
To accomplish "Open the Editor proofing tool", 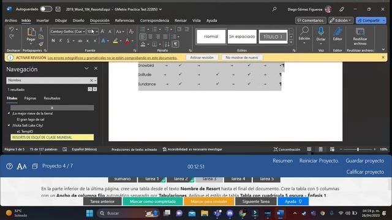I will [337, 34].
